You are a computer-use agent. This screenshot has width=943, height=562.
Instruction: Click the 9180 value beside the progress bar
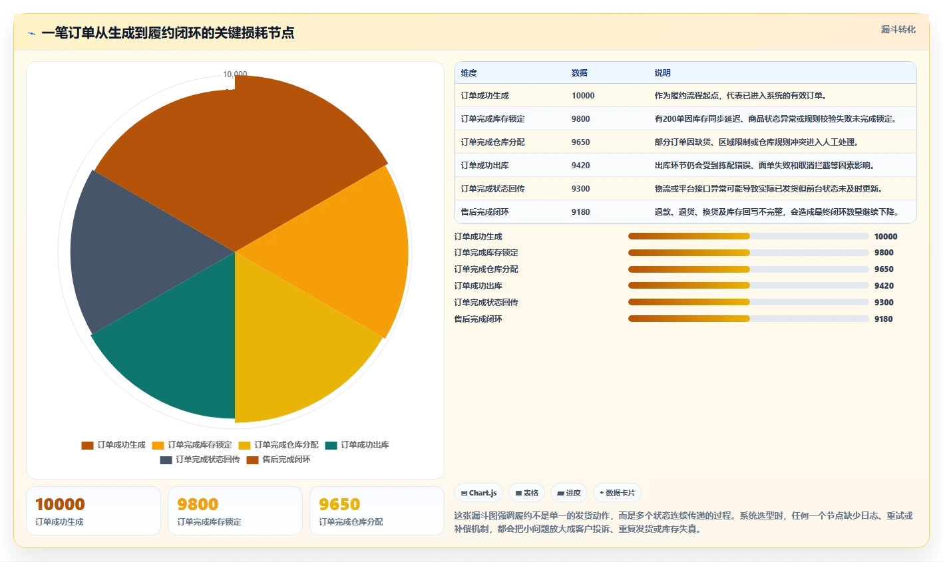[x=884, y=319]
